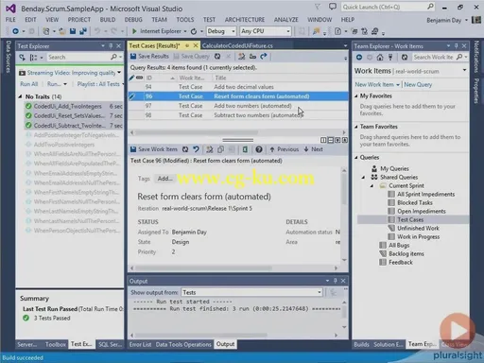The height and width of the screenshot is (363, 484).
Task: Click the Save Results toolbar icon
Action: pos(133,57)
